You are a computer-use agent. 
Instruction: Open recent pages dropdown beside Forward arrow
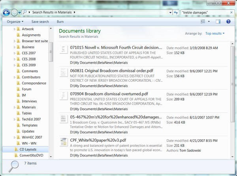tap(19, 13)
